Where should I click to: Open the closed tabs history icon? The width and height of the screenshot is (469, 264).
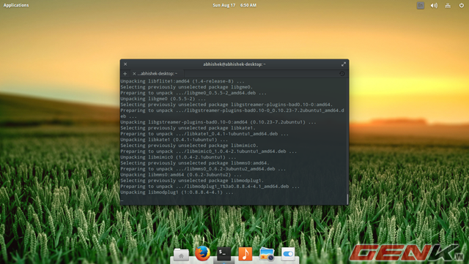tap(342, 73)
